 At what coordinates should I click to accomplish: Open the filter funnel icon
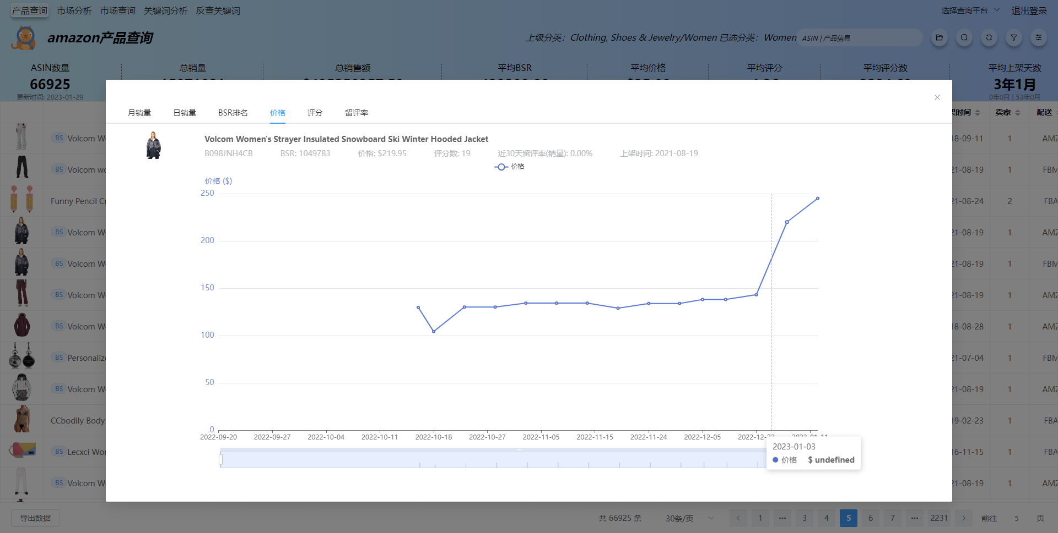pyautogui.click(x=1014, y=37)
